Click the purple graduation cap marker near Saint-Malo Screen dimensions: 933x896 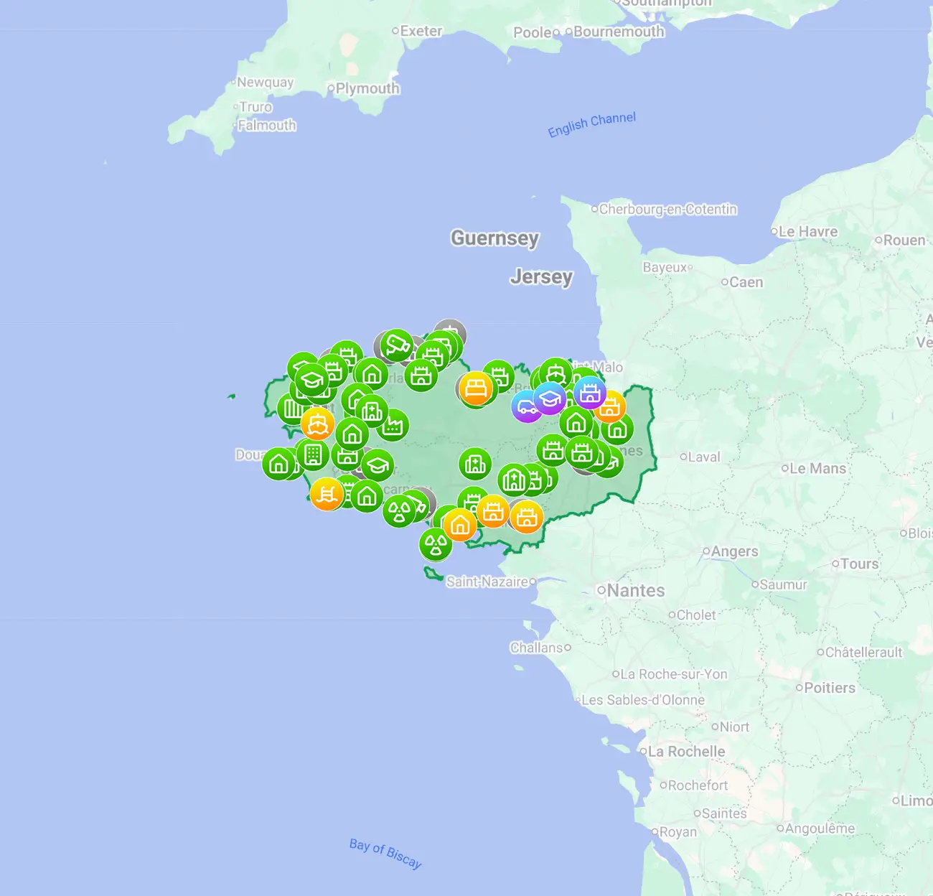pos(550,398)
